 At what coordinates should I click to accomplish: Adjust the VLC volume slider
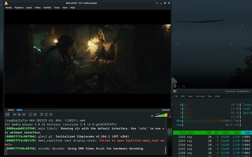[161, 115]
